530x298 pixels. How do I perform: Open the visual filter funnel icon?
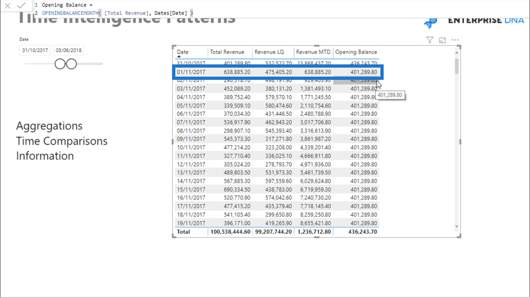[x=430, y=40]
